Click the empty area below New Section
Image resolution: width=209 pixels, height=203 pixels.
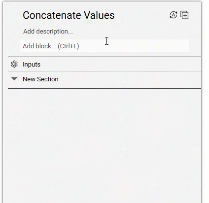point(104,144)
